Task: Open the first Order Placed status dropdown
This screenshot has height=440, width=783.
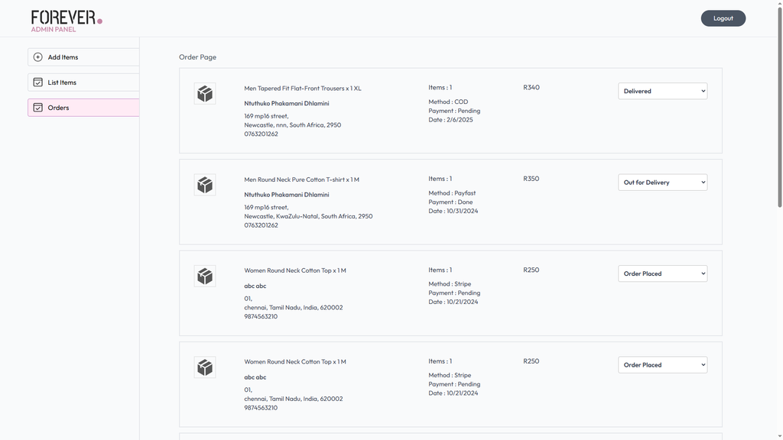Action: [663, 273]
